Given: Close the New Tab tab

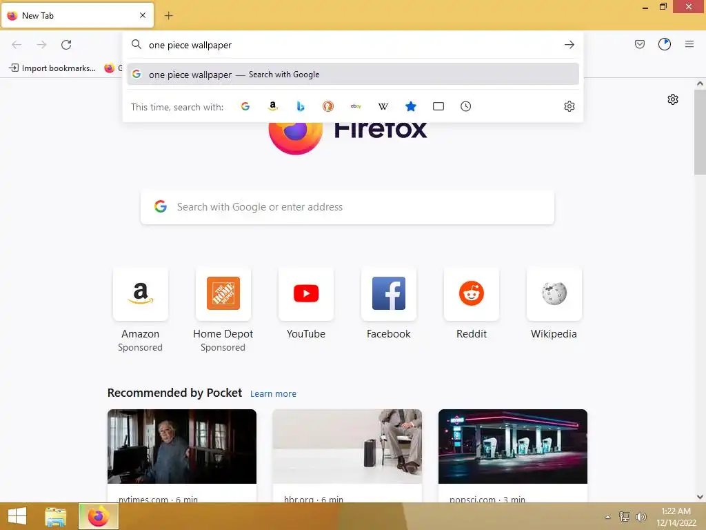Looking at the screenshot, I should 143,15.
